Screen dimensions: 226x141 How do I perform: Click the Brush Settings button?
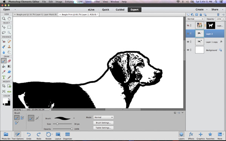pos(103,123)
